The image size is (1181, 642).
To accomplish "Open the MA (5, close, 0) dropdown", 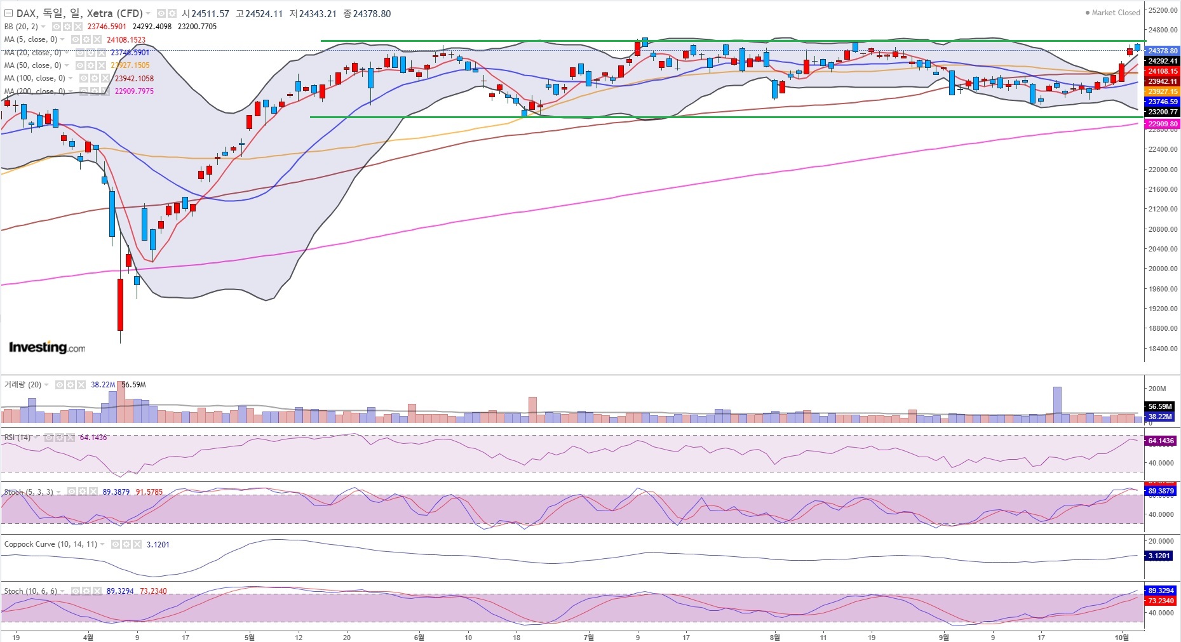I will pos(62,39).
